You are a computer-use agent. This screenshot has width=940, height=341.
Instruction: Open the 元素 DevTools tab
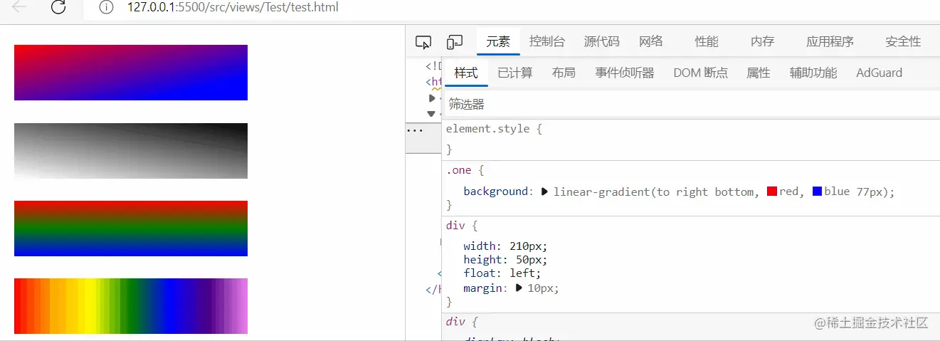(498, 42)
